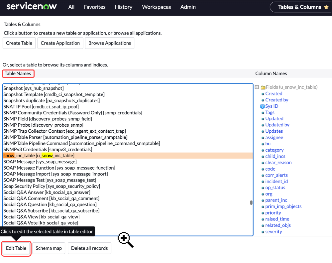Screen dimensions: 332x263
Task: Select the SNMP Trap Collector Context row
Action: (128, 131)
